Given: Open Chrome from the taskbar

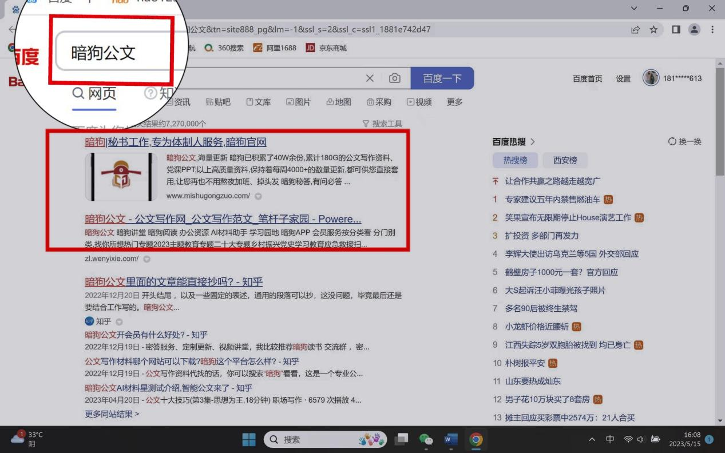Looking at the screenshot, I should [476, 439].
